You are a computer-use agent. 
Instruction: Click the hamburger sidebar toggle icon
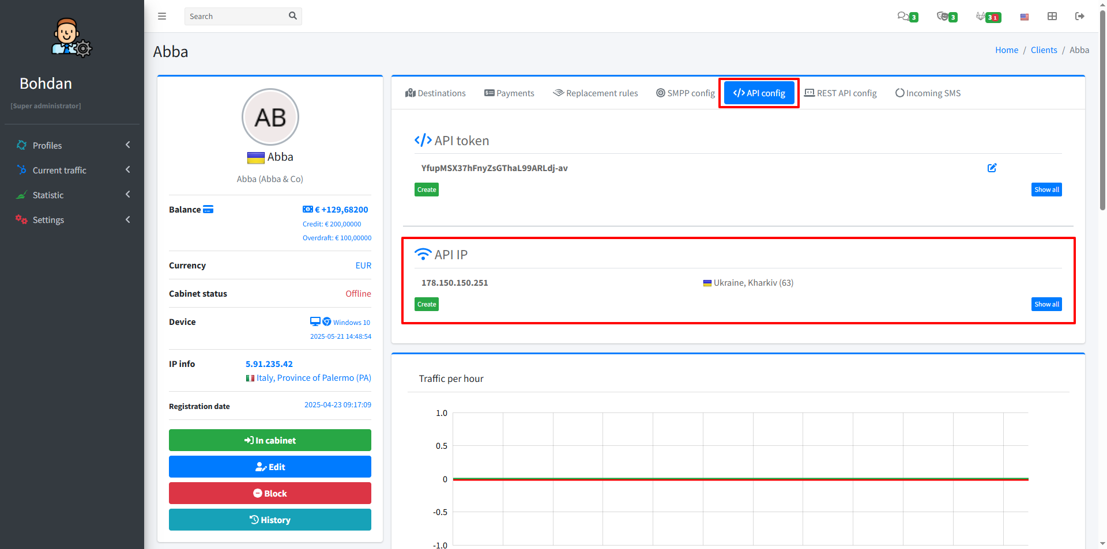(162, 16)
